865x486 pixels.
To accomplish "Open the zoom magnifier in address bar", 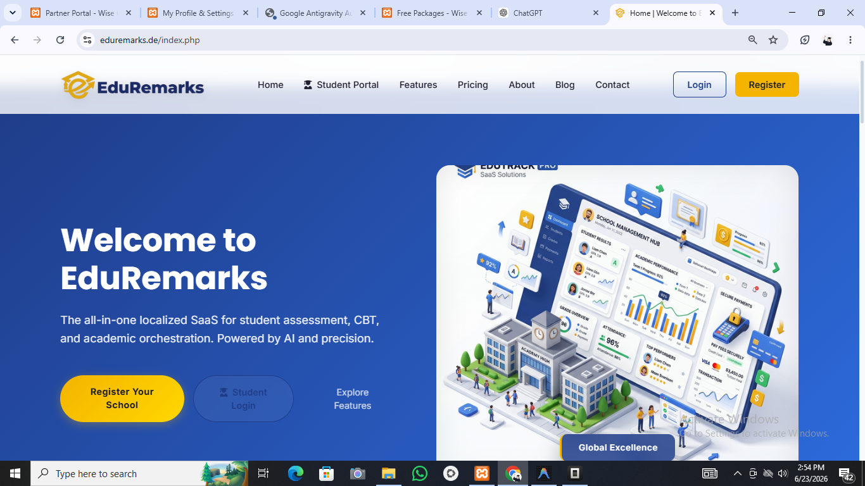I will pyautogui.click(x=753, y=40).
